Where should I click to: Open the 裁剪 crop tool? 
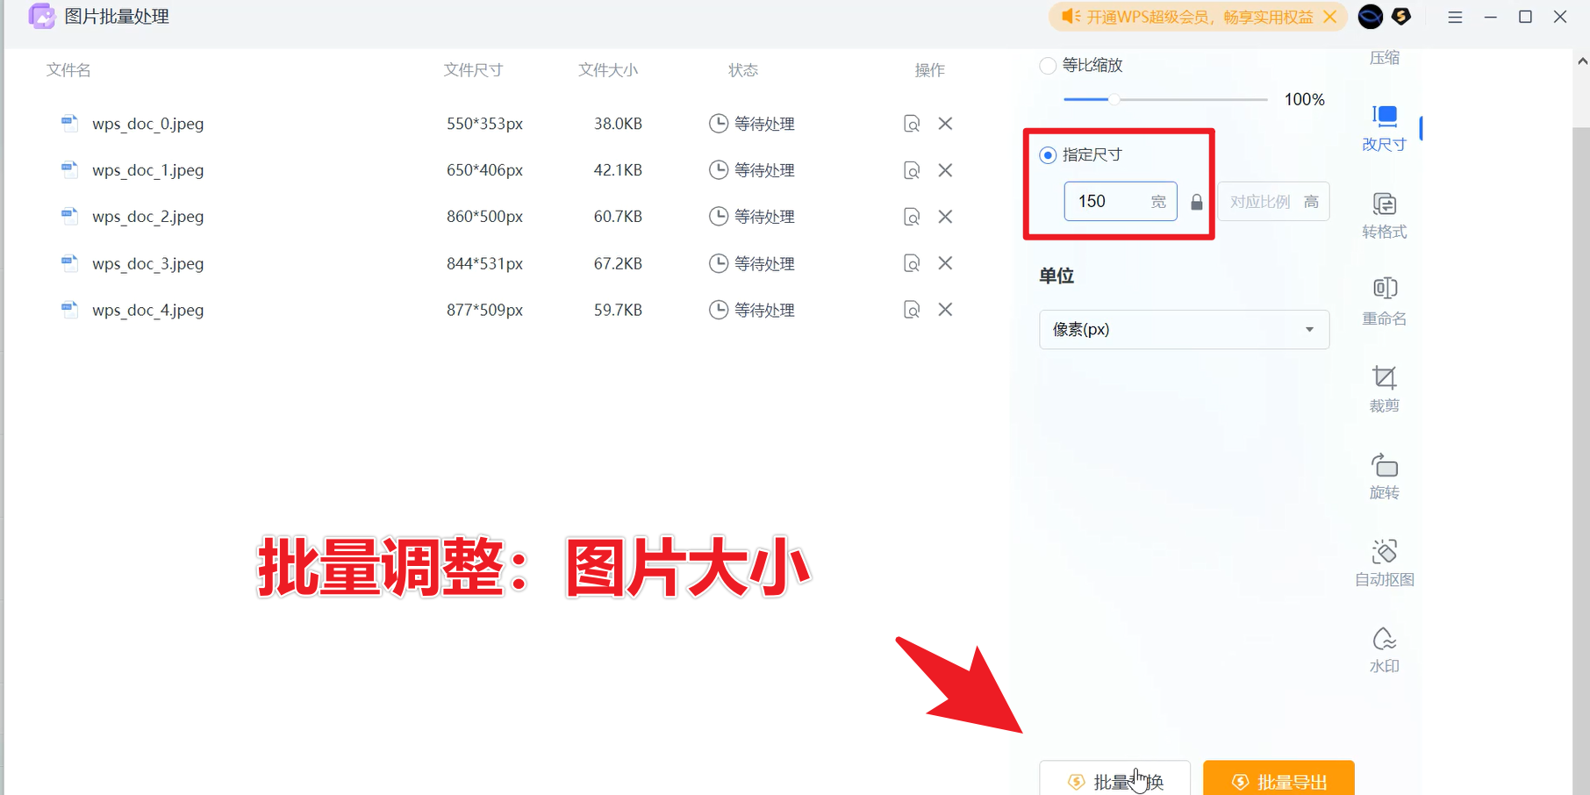coord(1384,389)
